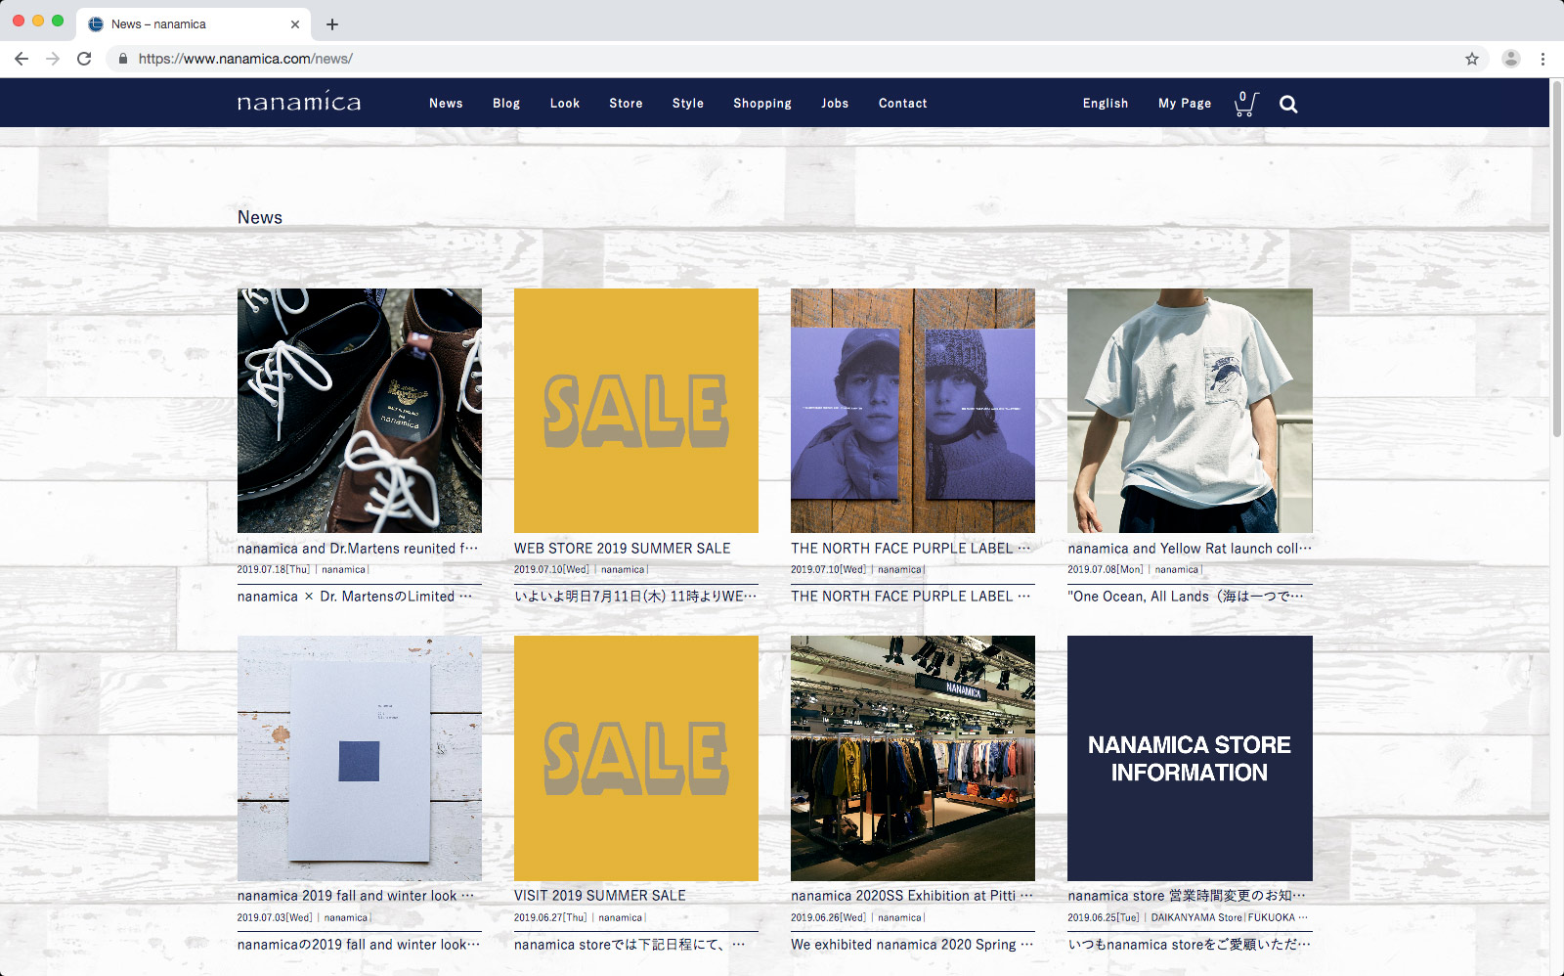Open VISIT 2019 SUMMER SALE thumbnail

pyautogui.click(x=636, y=758)
